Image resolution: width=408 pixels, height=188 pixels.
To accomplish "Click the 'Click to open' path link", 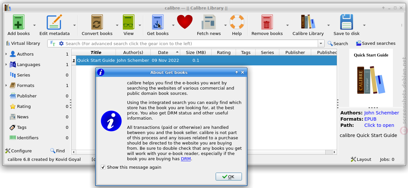I will point(379,125).
